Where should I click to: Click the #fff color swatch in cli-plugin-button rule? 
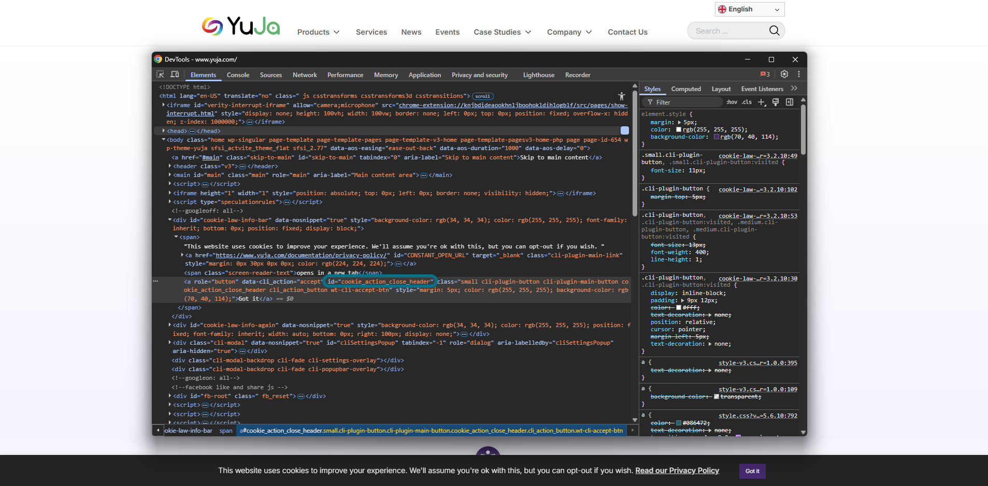tap(679, 307)
